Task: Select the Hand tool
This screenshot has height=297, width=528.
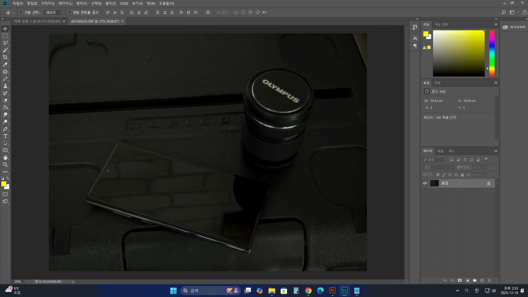Action: pyautogui.click(x=5, y=157)
